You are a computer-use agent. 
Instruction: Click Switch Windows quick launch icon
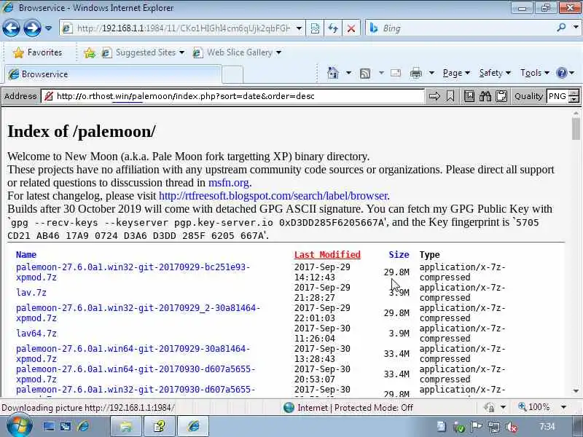(x=66, y=426)
